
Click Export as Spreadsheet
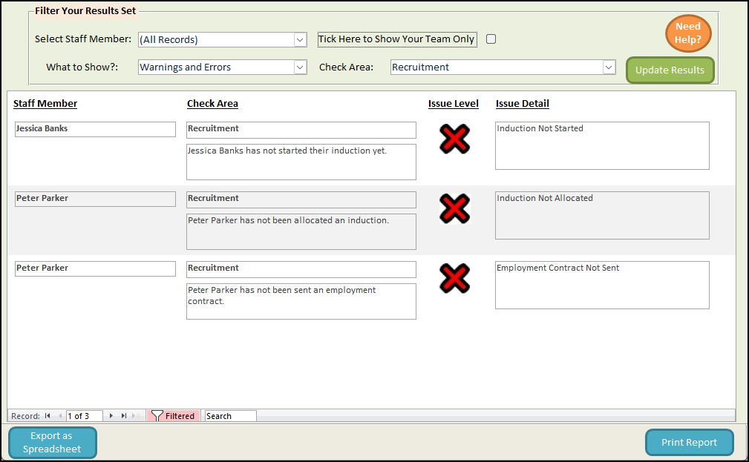point(53,443)
